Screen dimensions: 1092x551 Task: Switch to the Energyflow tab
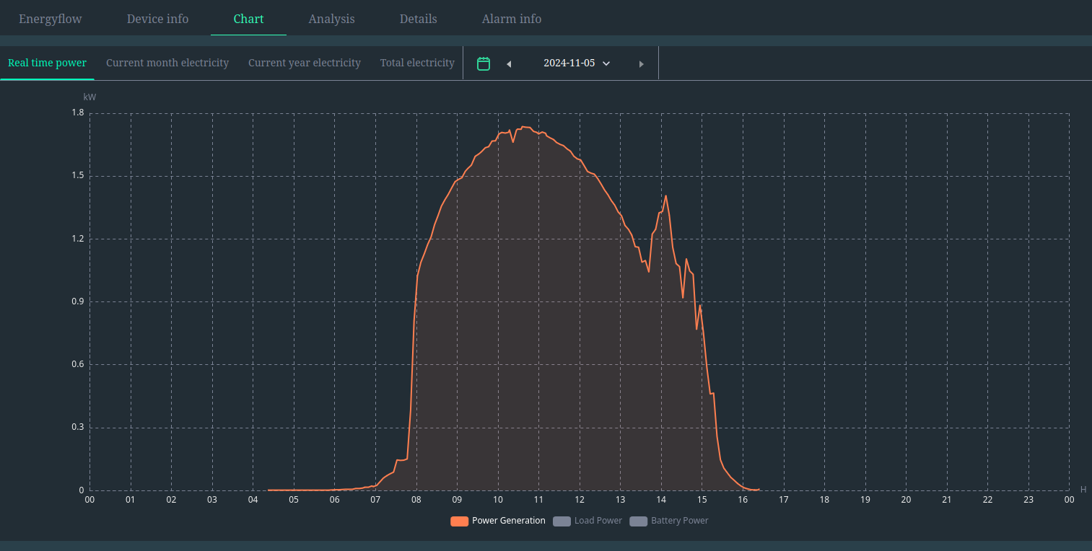(51, 19)
